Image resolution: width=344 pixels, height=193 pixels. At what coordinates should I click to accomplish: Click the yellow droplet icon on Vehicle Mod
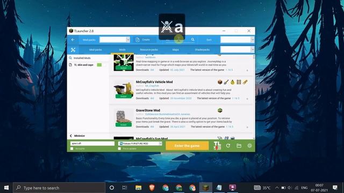point(233,82)
